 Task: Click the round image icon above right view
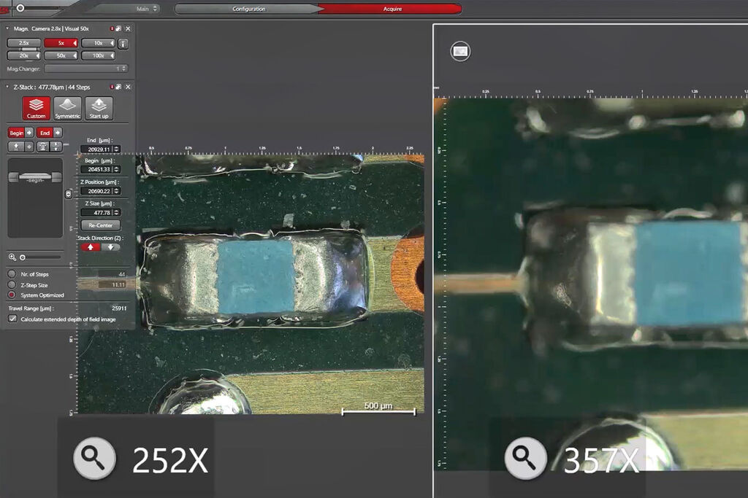pyautogui.click(x=460, y=51)
